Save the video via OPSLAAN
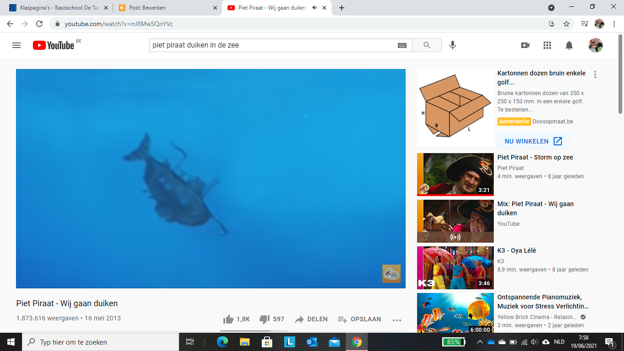 click(359, 319)
